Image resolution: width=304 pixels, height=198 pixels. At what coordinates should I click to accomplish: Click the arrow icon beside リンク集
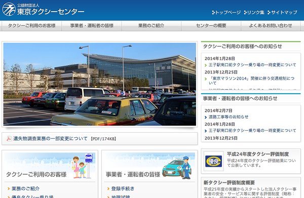[245, 12]
